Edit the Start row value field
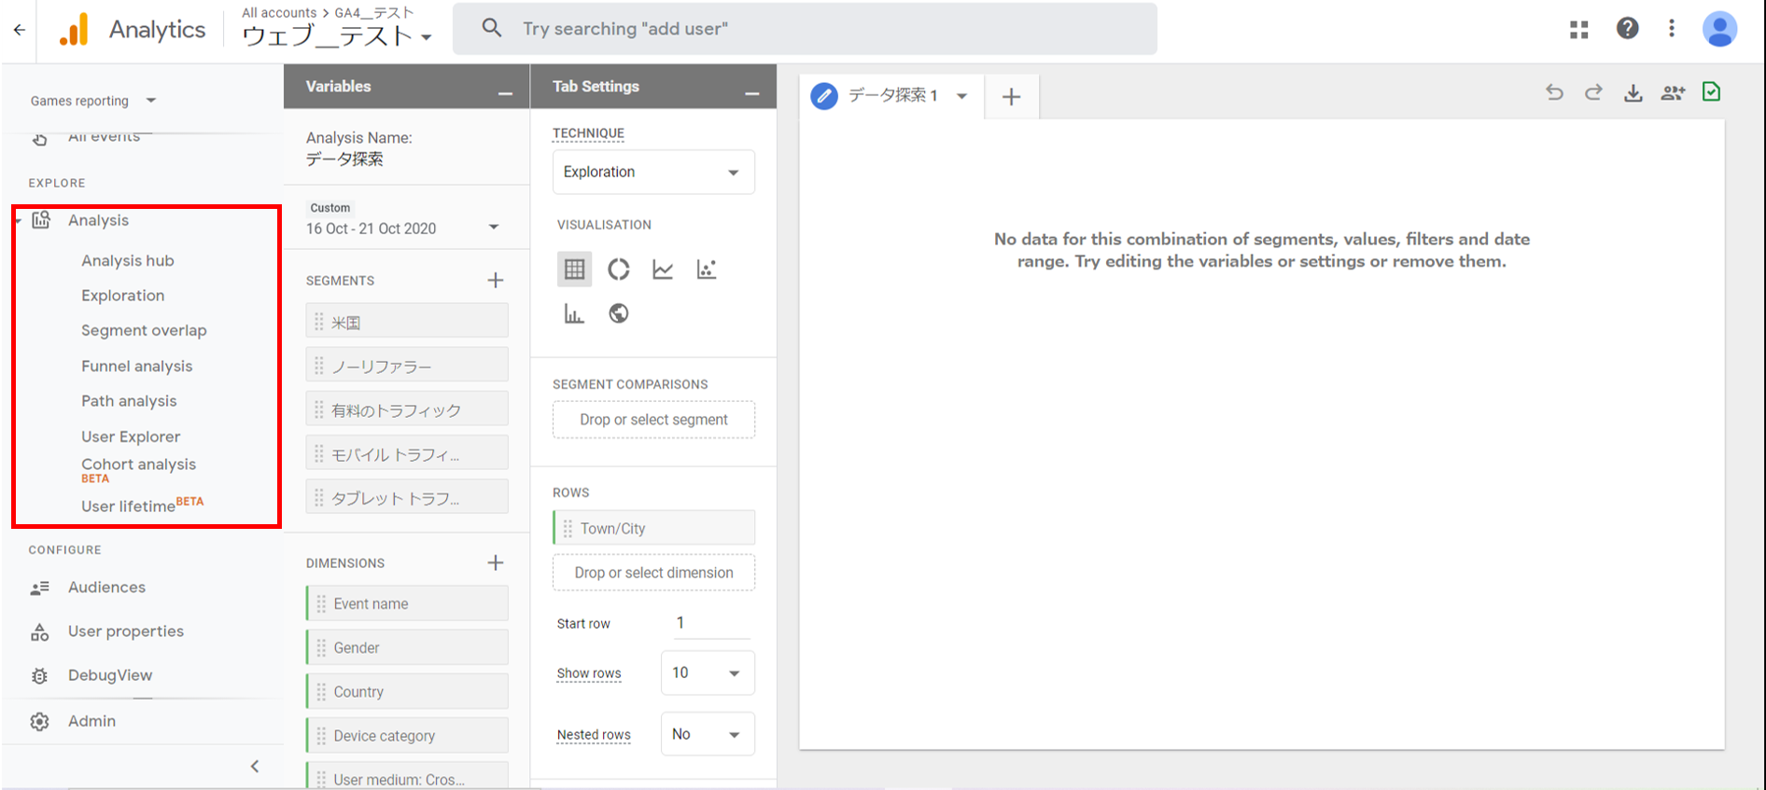The height and width of the screenshot is (790, 1766). tap(711, 623)
